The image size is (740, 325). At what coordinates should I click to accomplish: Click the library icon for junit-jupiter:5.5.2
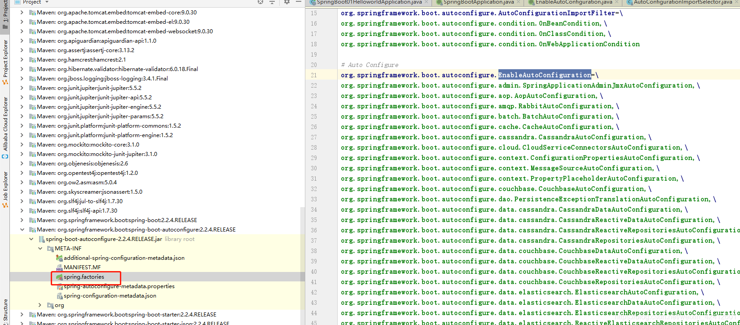(x=32, y=88)
